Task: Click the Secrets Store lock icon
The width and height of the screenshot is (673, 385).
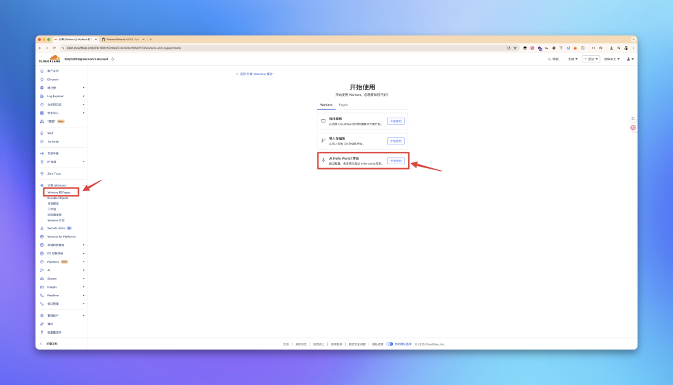Action: click(x=42, y=228)
